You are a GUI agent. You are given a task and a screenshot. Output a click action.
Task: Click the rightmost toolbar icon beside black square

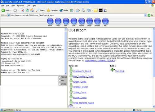tap(105, 11)
